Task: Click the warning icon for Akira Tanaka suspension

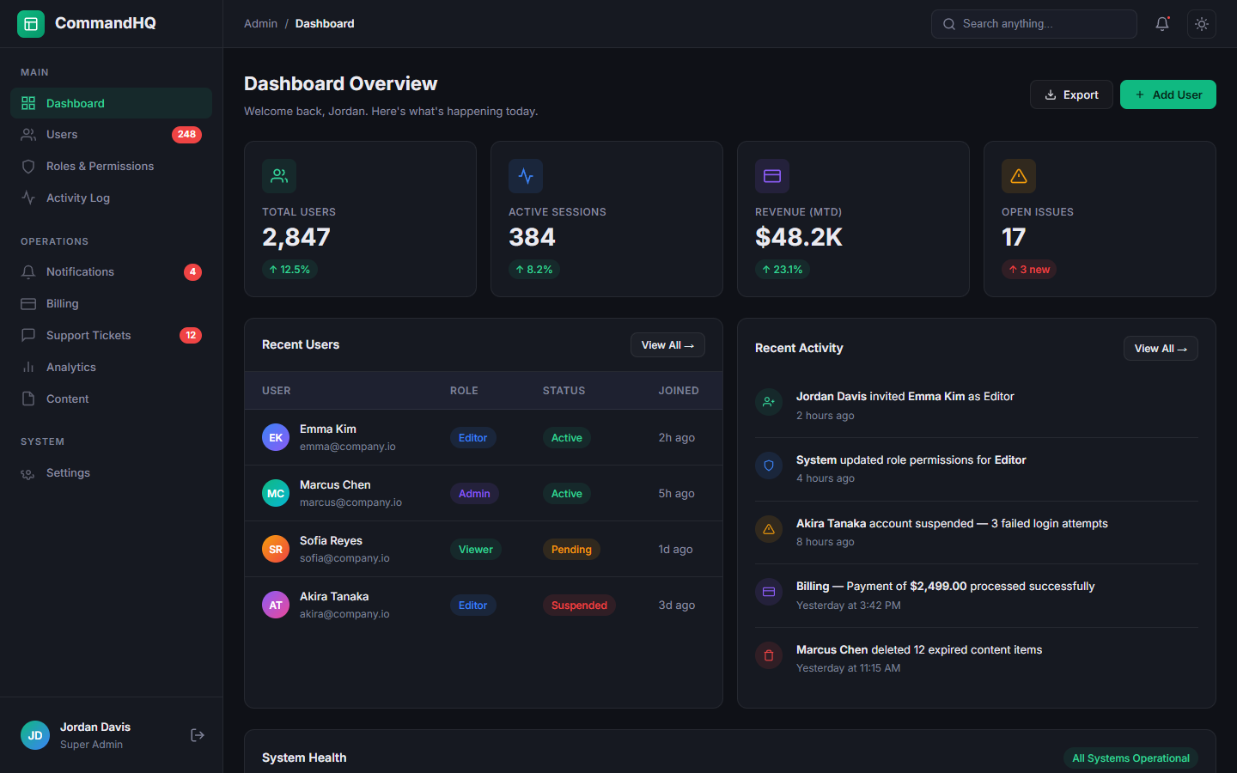Action: [x=769, y=529]
